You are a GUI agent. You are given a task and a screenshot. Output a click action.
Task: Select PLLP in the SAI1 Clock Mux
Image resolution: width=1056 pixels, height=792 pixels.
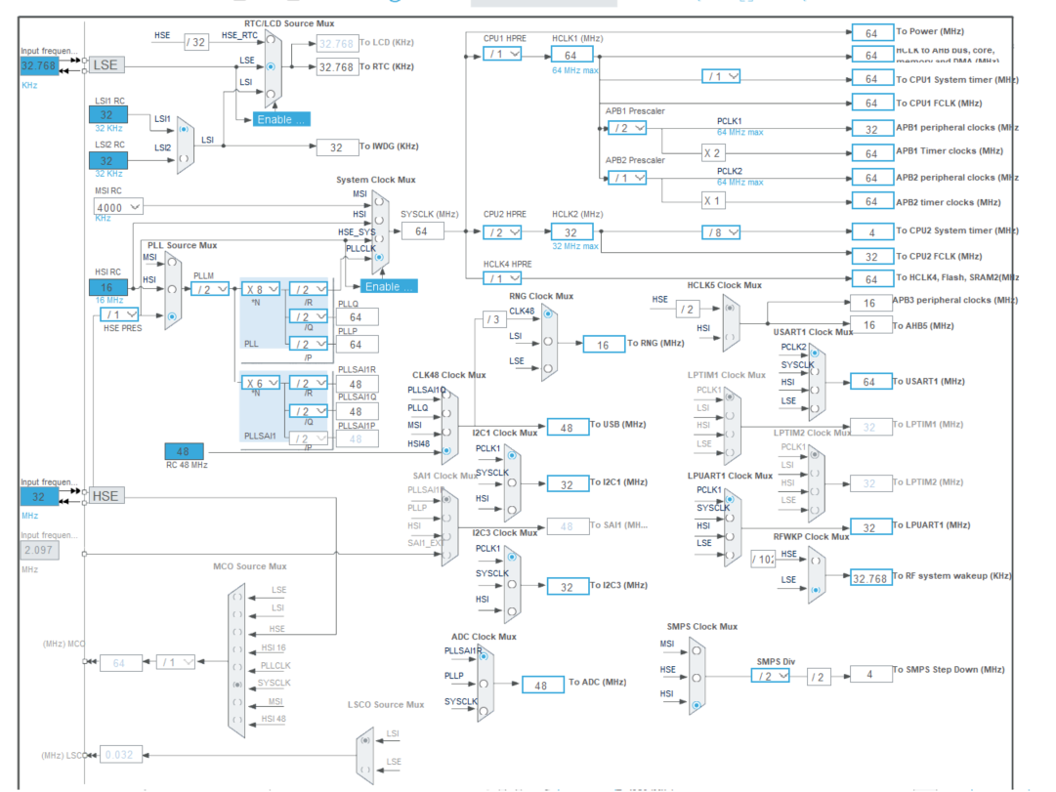[446, 517]
